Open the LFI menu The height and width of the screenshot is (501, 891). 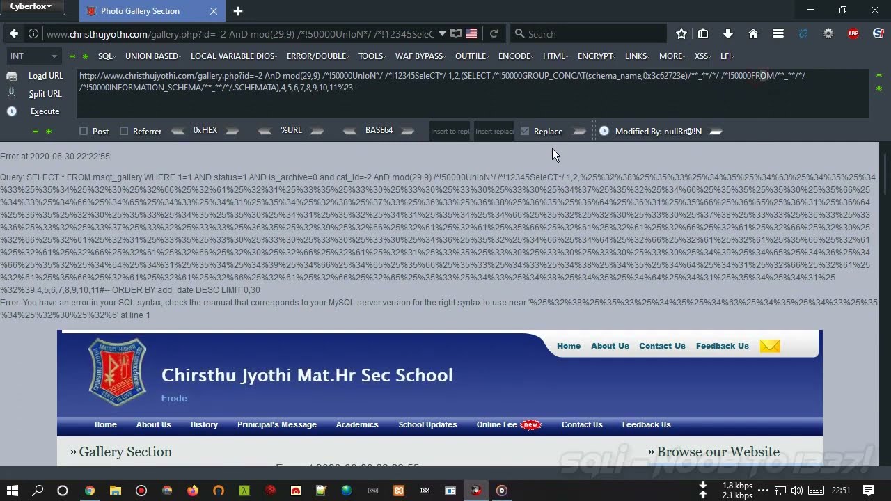[x=727, y=56]
